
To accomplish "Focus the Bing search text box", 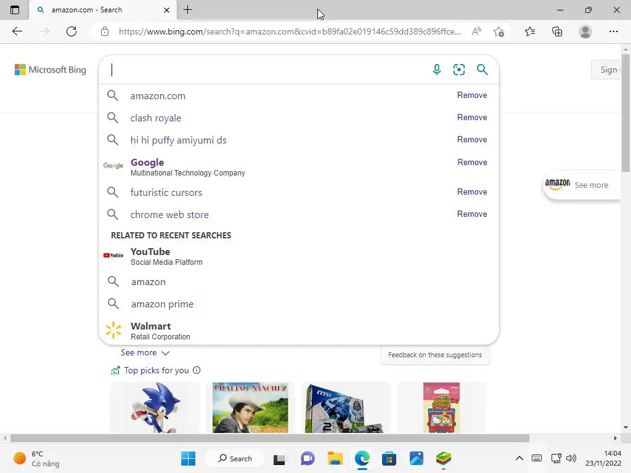I will (x=266, y=70).
